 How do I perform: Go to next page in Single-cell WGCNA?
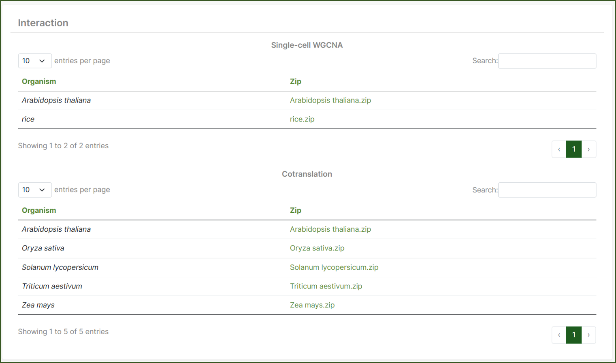(x=588, y=149)
